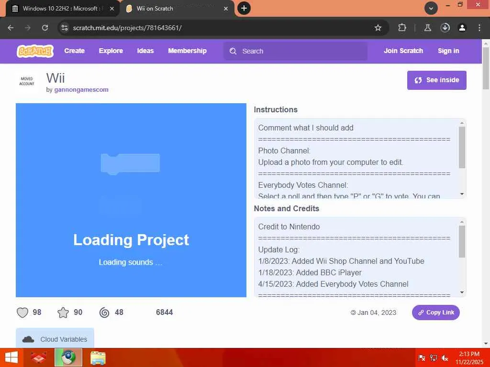Click Join Scratch link
Viewport: 490px width, 367px height.
coord(403,51)
